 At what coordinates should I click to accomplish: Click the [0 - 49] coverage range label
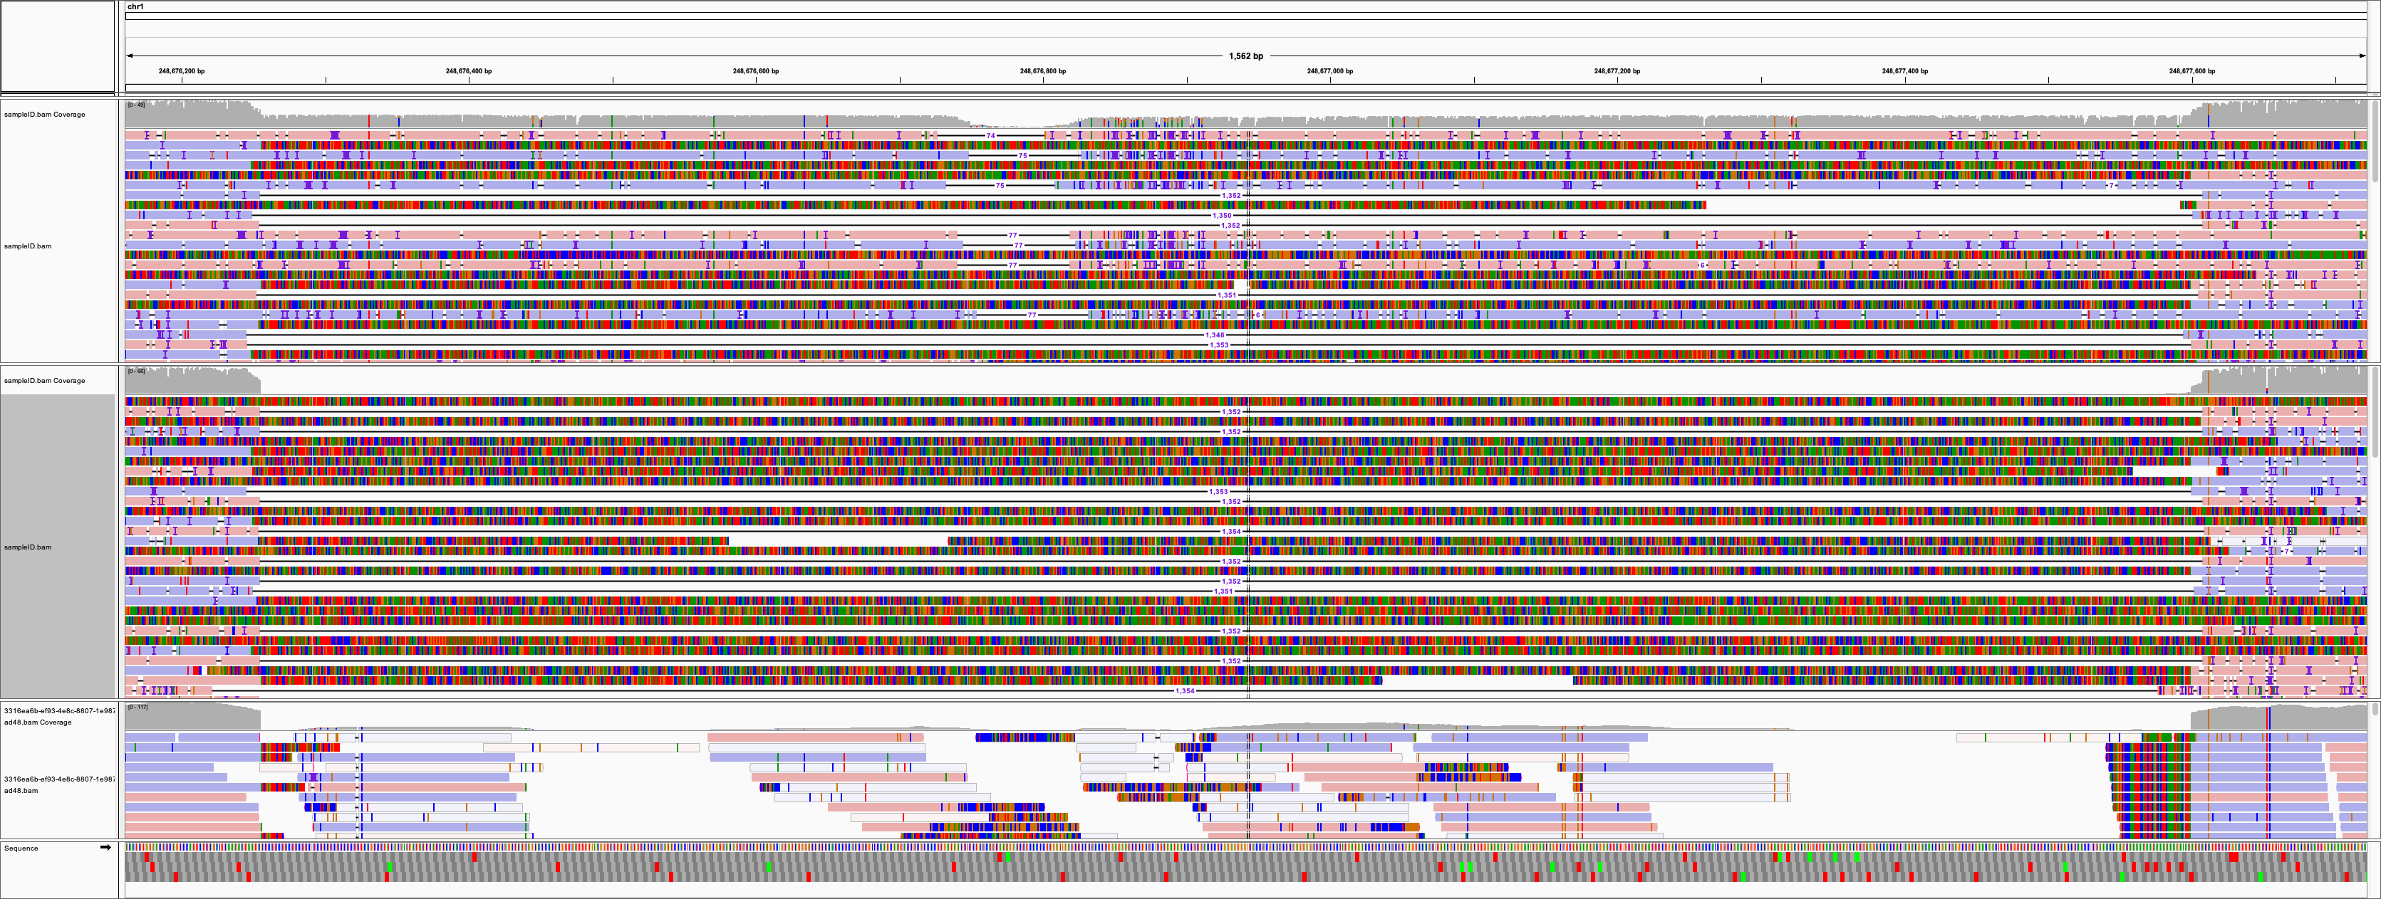pos(136,105)
